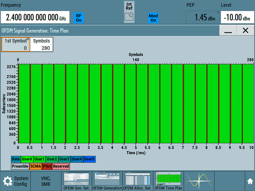Switch to the OFDM Generation tab

[x=107, y=181]
